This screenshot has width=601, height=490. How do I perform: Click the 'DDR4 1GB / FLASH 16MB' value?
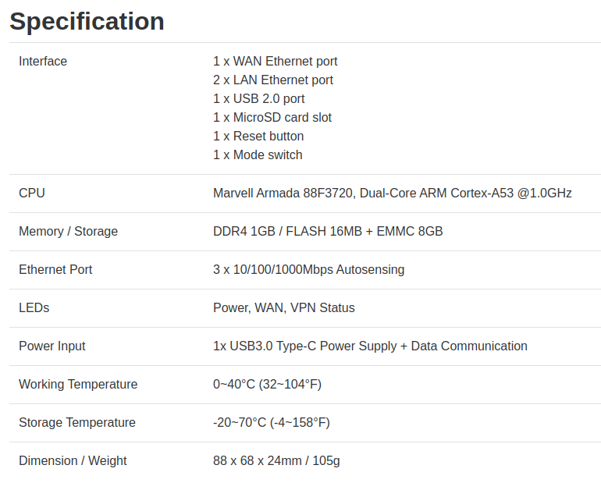click(328, 232)
